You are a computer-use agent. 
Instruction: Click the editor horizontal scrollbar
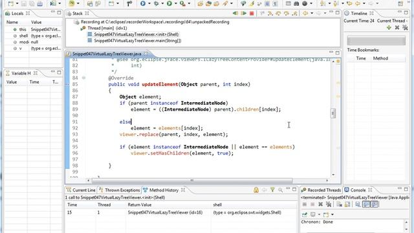tap(192, 181)
